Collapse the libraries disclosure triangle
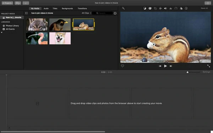The width and height of the screenshot is (213, 133). [2, 32]
